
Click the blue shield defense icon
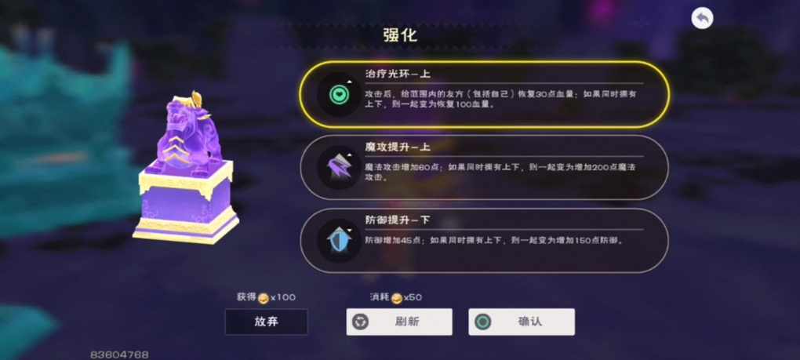[337, 240]
